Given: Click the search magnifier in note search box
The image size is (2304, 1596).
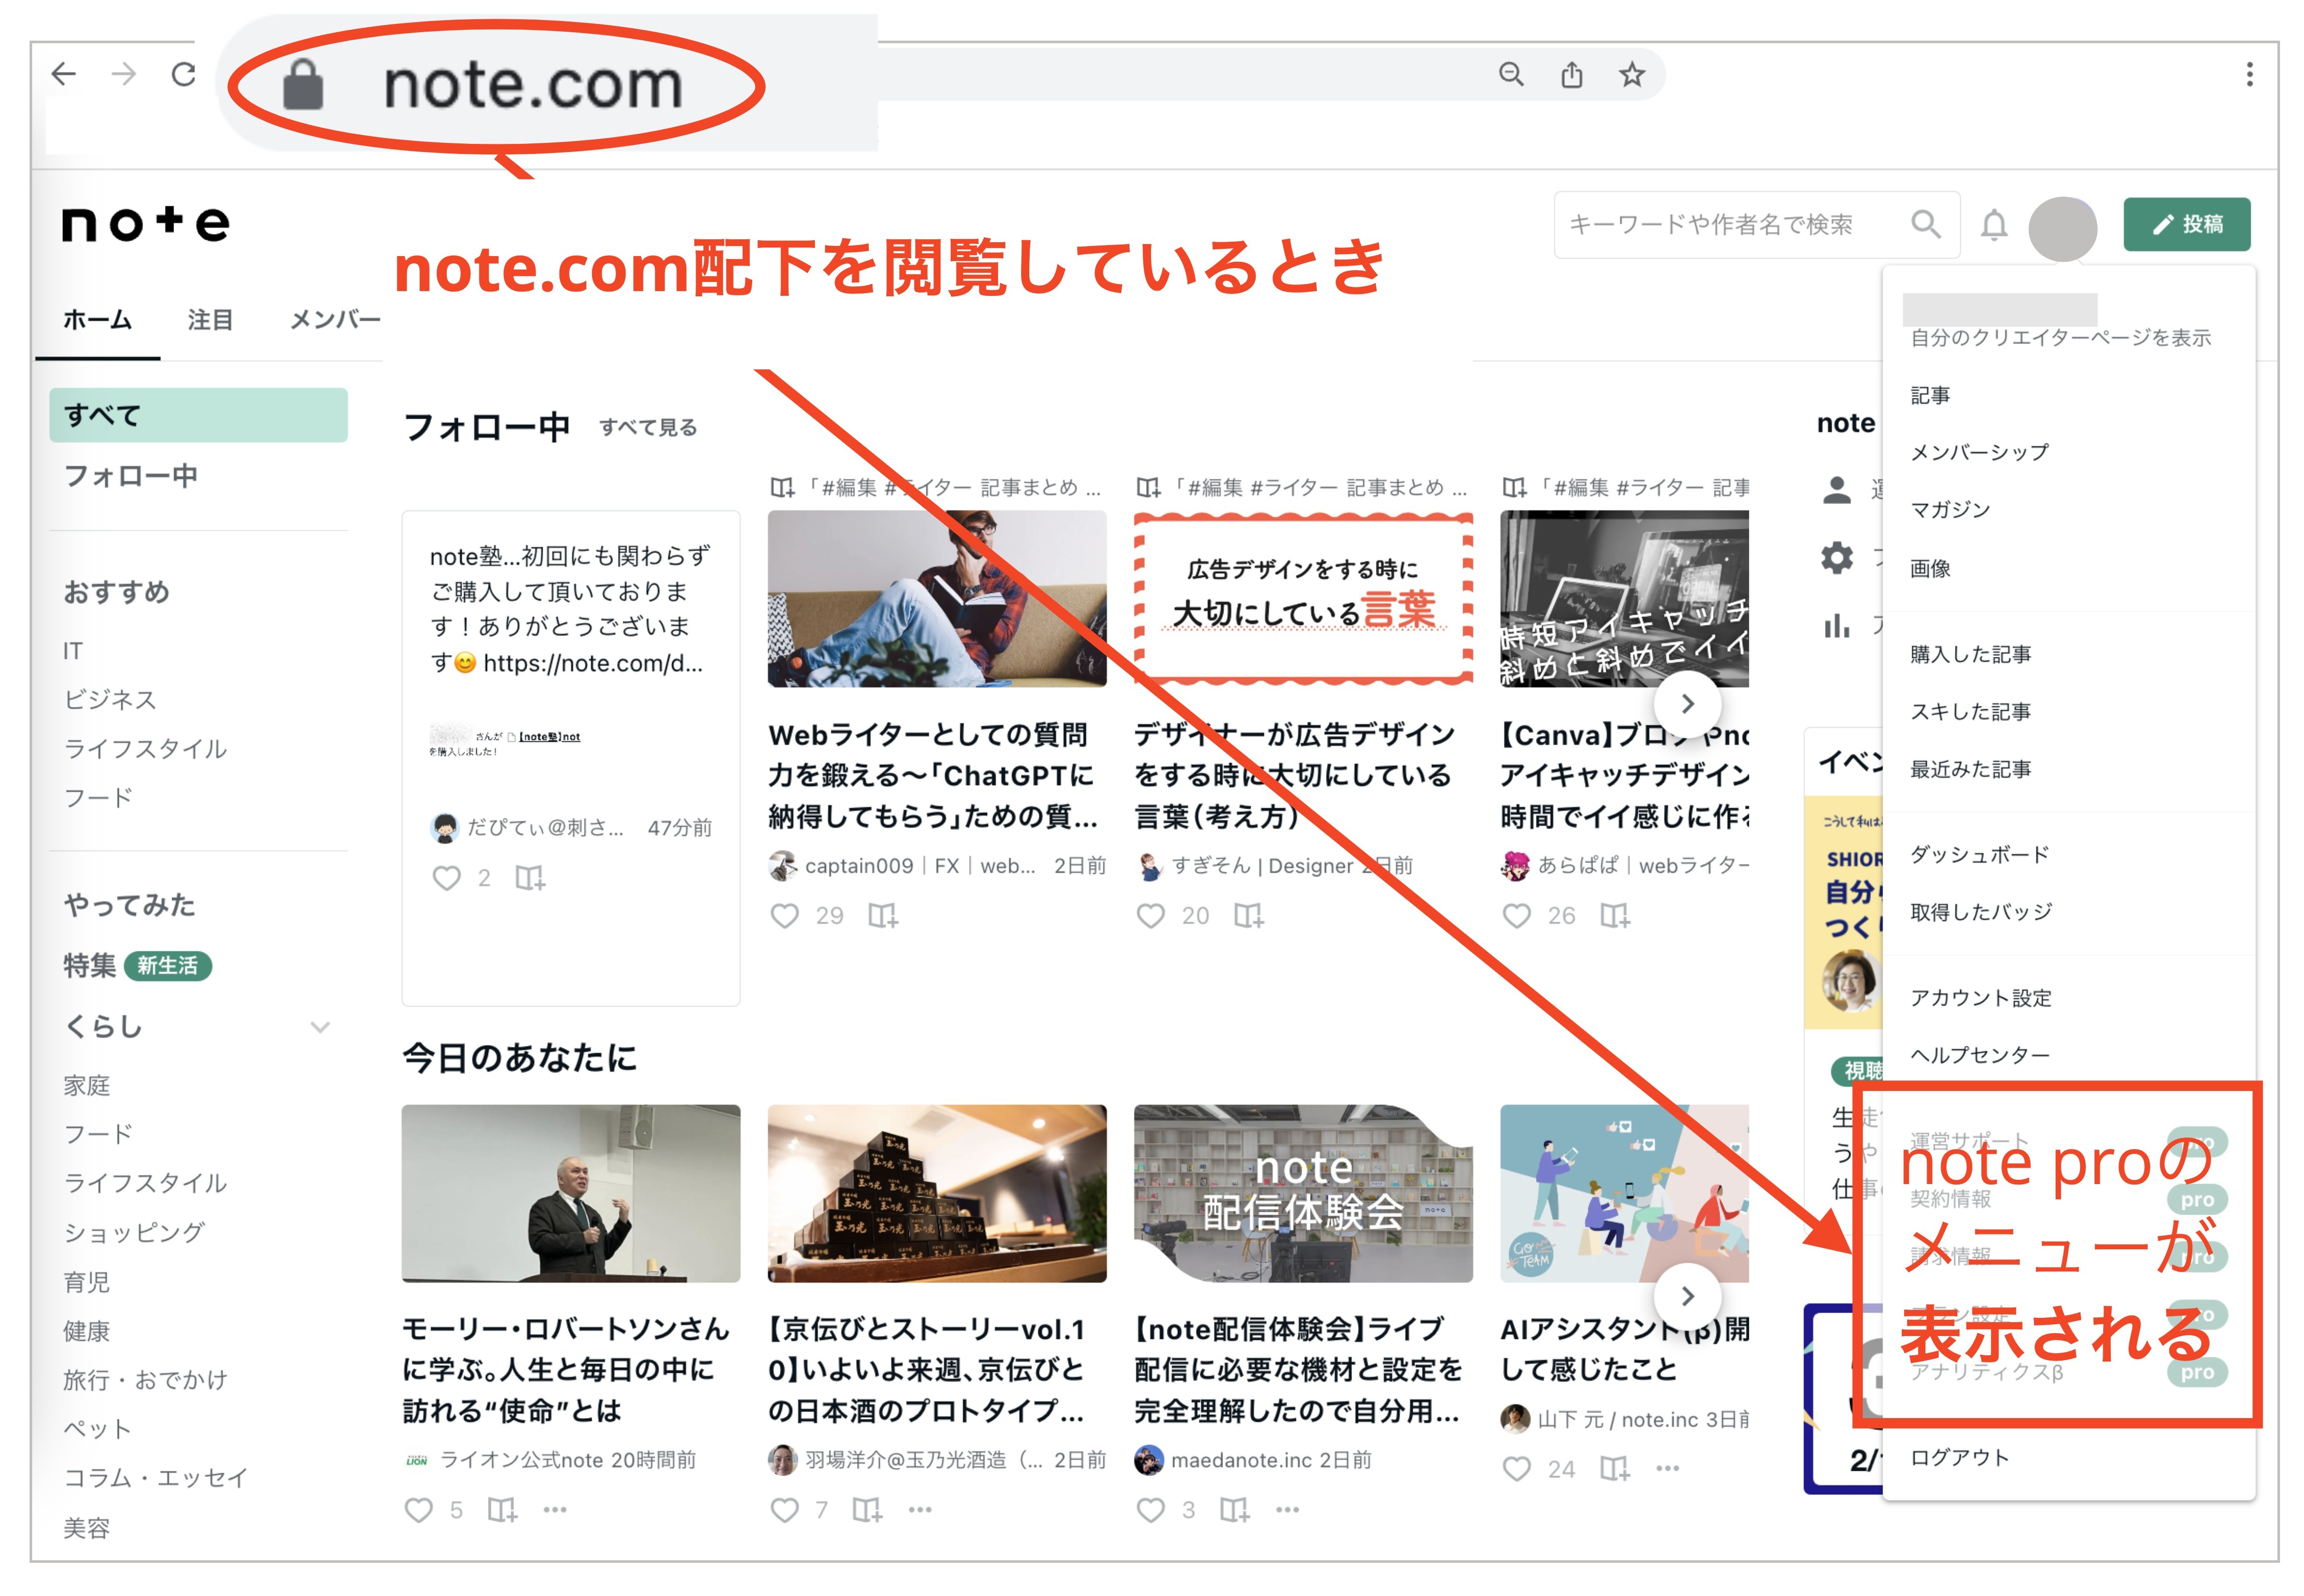Looking at the screenshot, I should click(x=1925, y=224).
